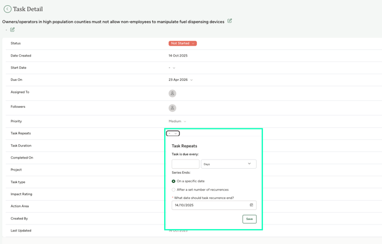Choose After a set number of recurrences
The height and width of the screenshot is (244, 382).
tap(174, 190)
